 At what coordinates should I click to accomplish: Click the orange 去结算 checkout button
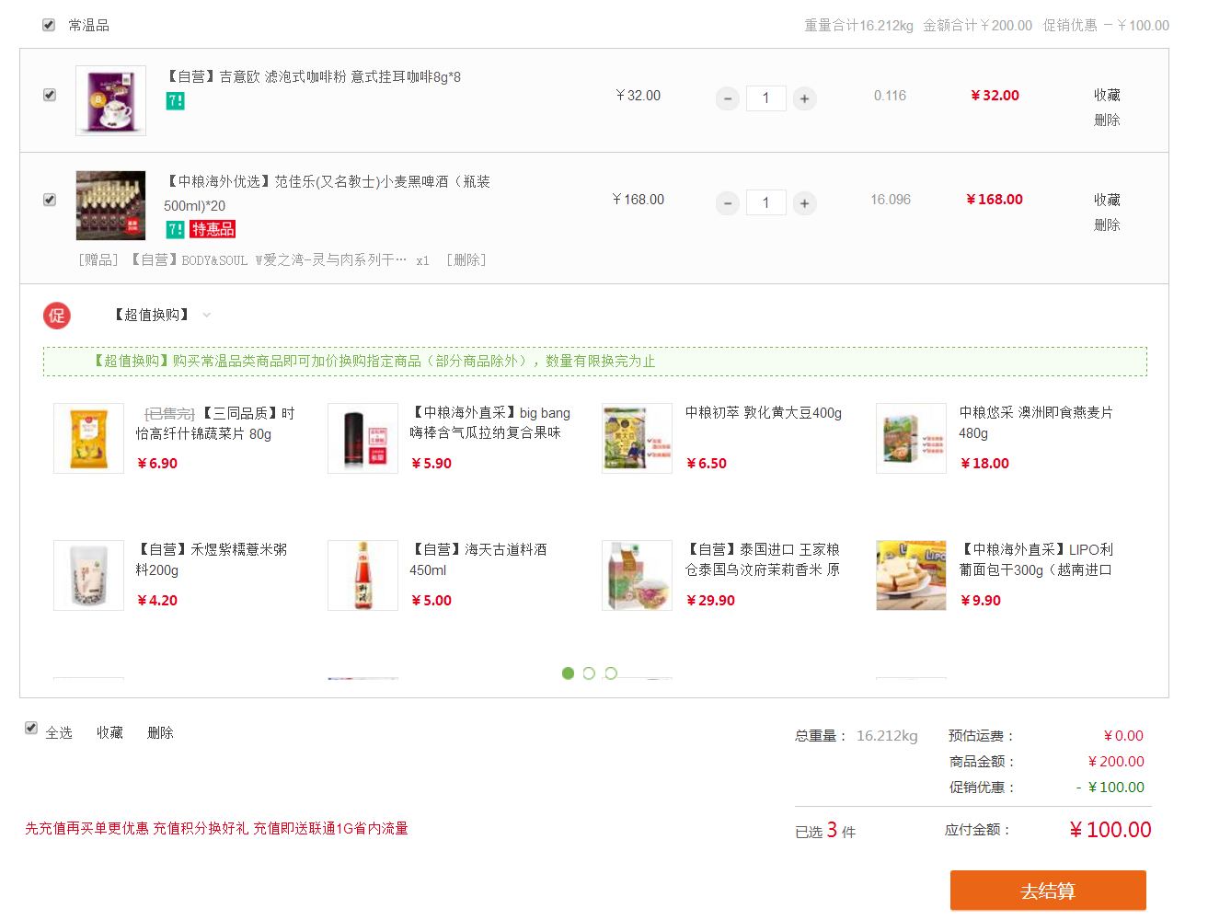pos(1048,891)
